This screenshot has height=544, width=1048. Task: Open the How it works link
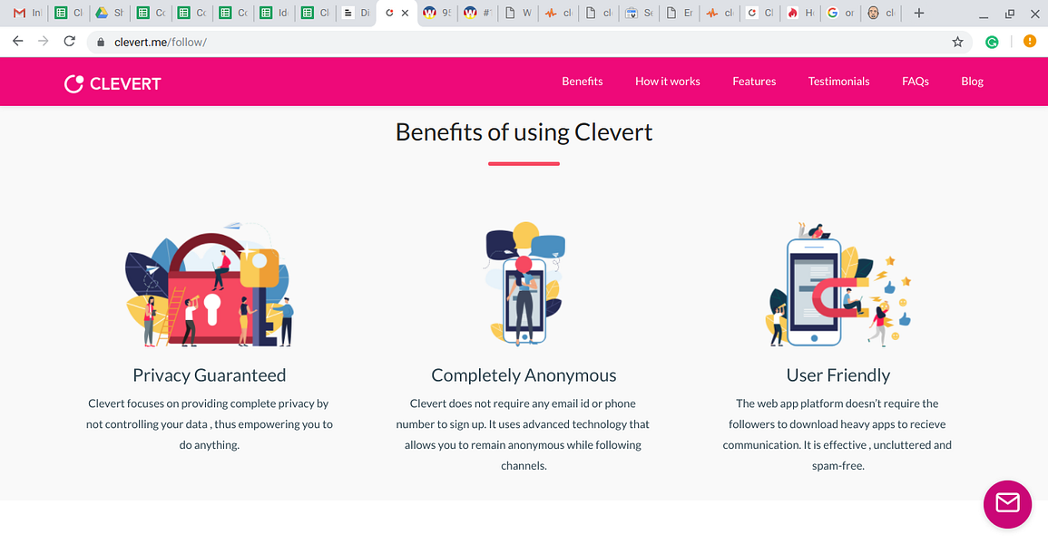point(668,82)
